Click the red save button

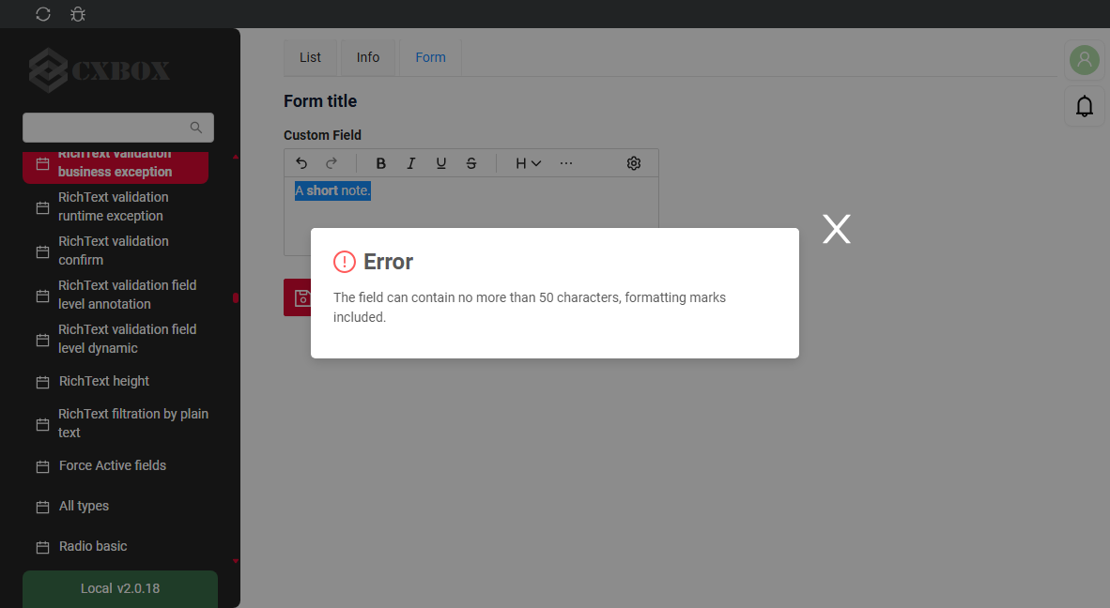(x=298, y=297)
